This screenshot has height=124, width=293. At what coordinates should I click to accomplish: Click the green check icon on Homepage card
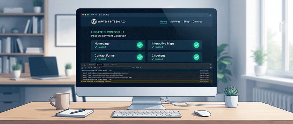point(140,45)
